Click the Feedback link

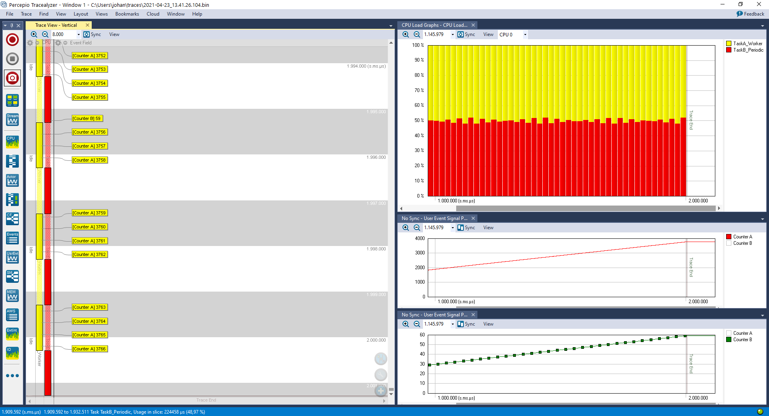(x=750, y=14)
